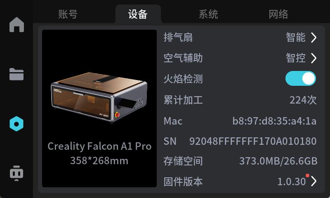Select the 设备 tab
The image size is (330, 198).
coord(138,14)
